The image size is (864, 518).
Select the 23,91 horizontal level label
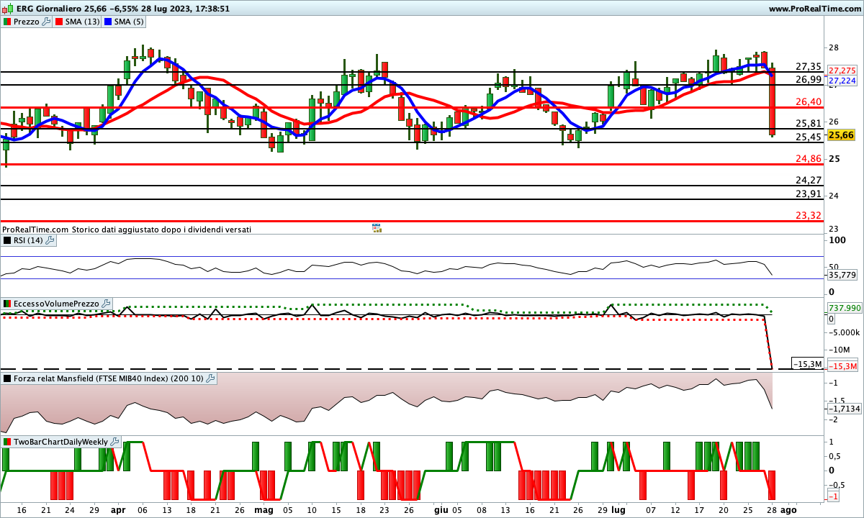(808, 194)
